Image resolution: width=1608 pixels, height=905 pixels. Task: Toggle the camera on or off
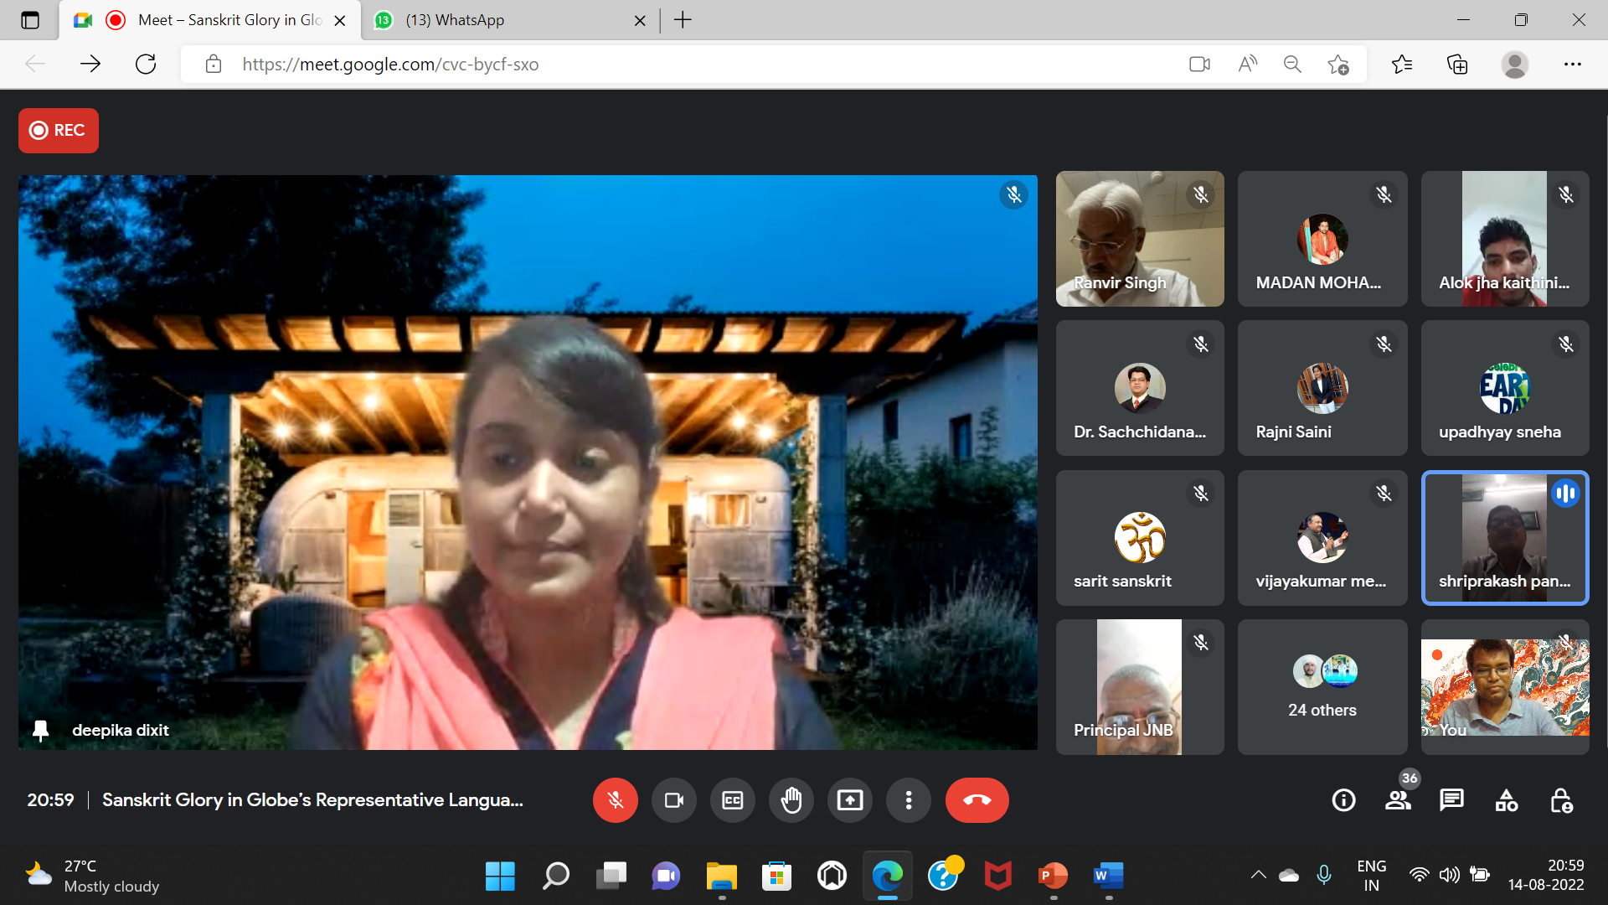(x=673, y=800)
